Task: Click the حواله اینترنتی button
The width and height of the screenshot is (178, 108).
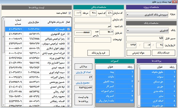Action: tap(139, 53)
